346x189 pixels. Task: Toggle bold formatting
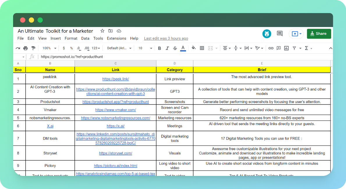click(x=159, y=48)
